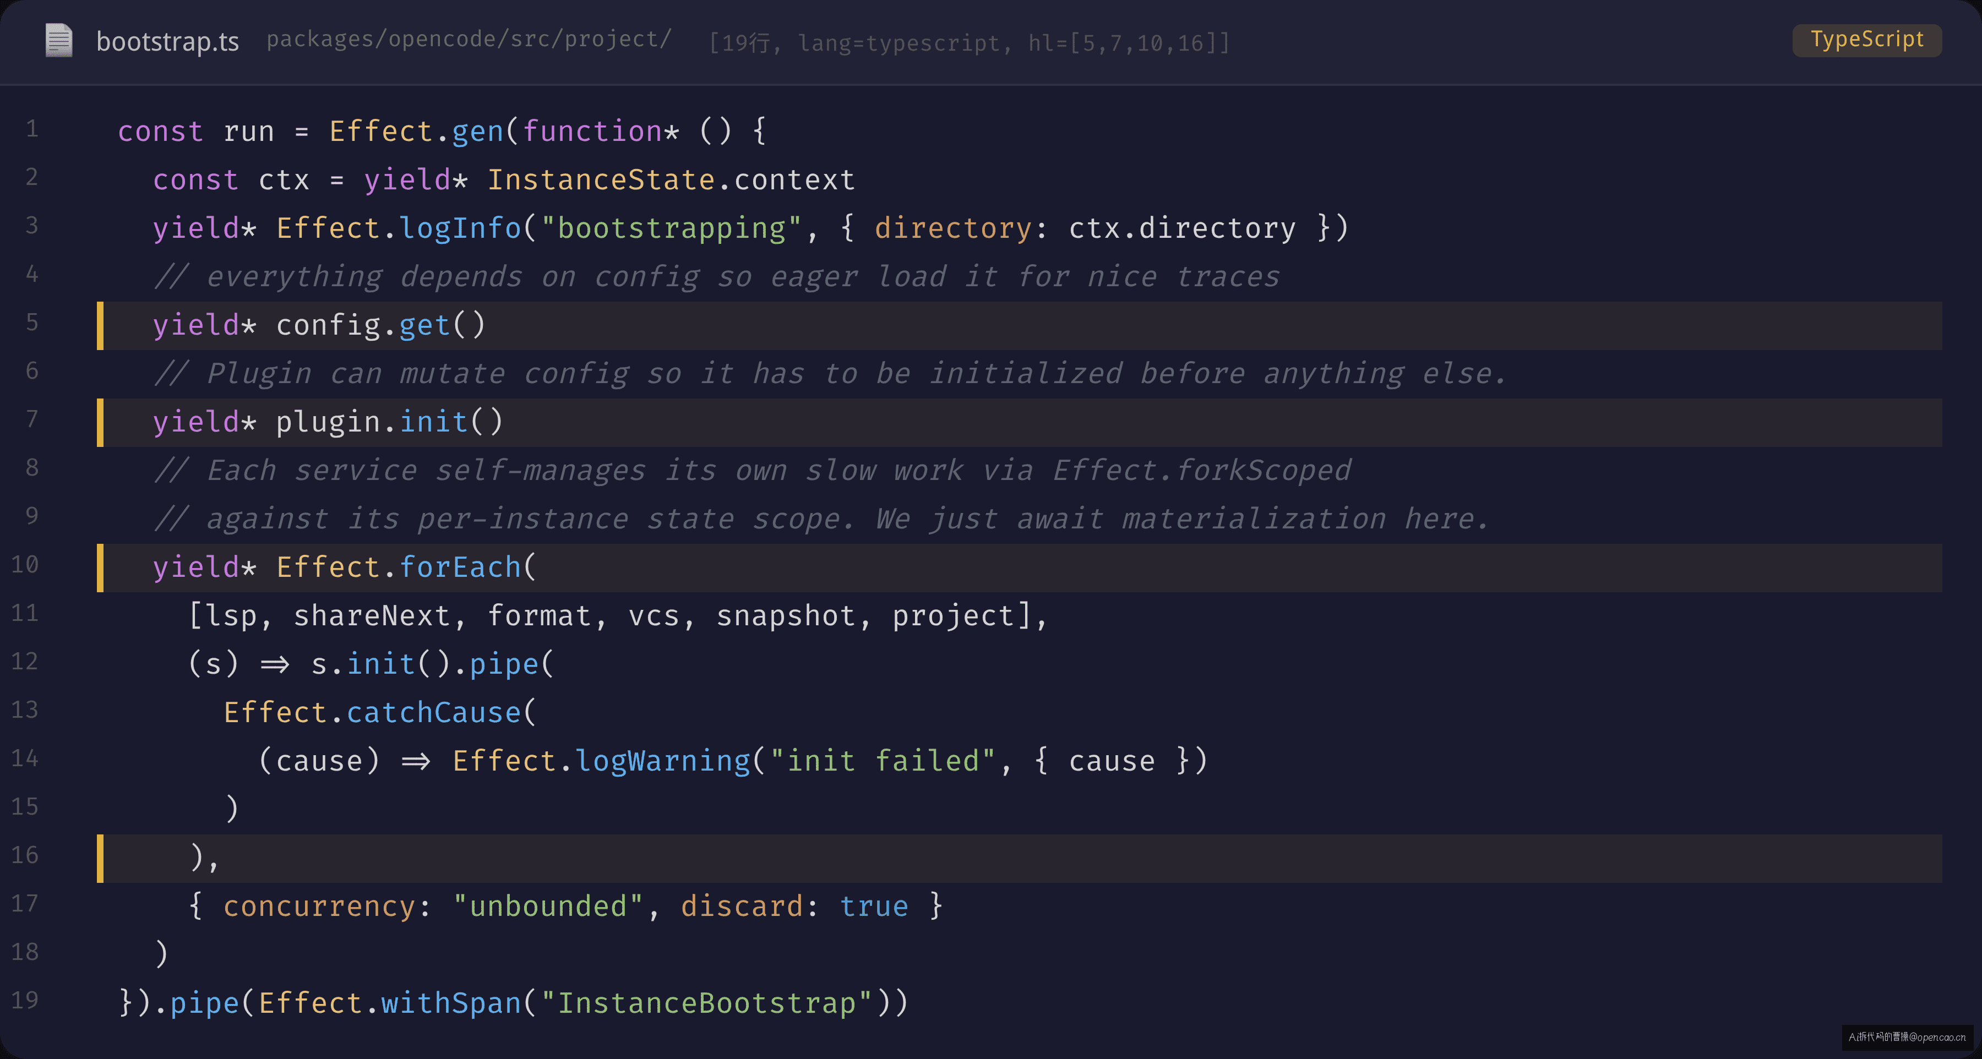This screenshot has width=1982, height=1059.
Task: Click highlighted line 16 with '),'
Action: [1020, 858]
